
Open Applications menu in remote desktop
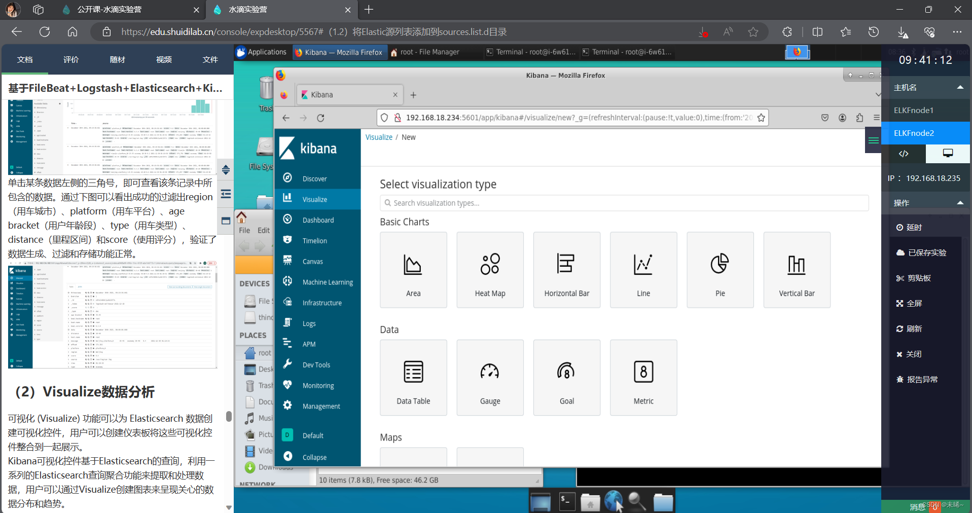click(262, 52)
